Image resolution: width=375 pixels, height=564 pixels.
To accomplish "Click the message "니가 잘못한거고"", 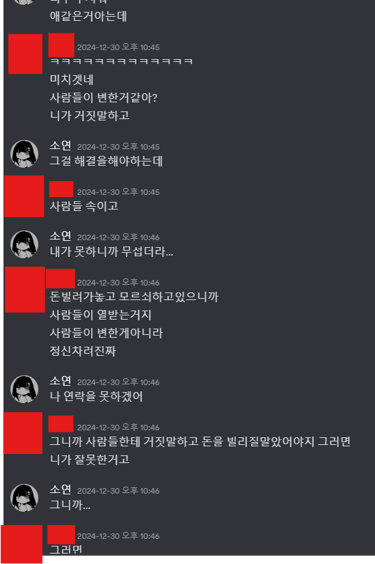I will coord(90,460).
